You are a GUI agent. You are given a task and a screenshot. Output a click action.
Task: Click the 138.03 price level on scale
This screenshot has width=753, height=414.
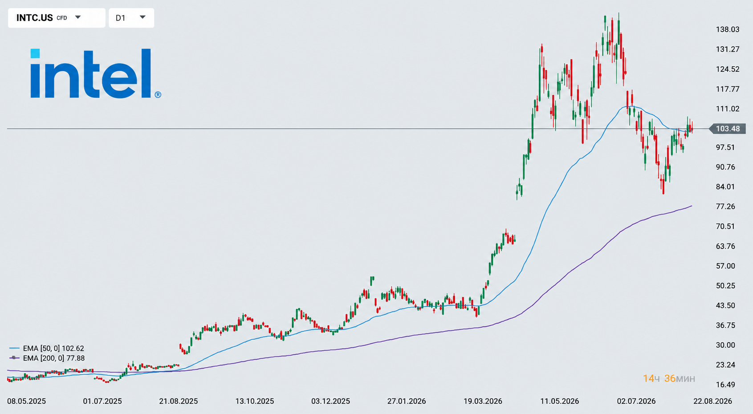click(x=728, y=29)
